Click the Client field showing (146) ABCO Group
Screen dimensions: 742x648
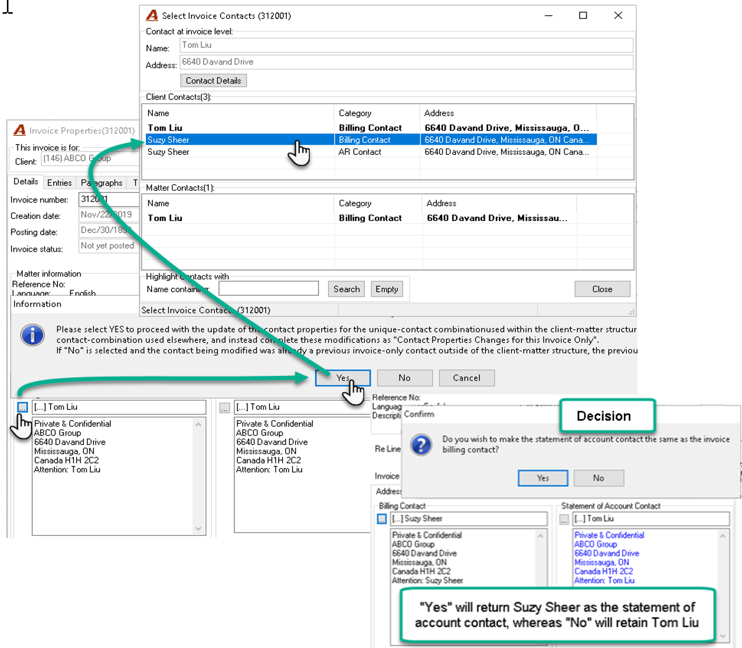[x=90, y=159]
